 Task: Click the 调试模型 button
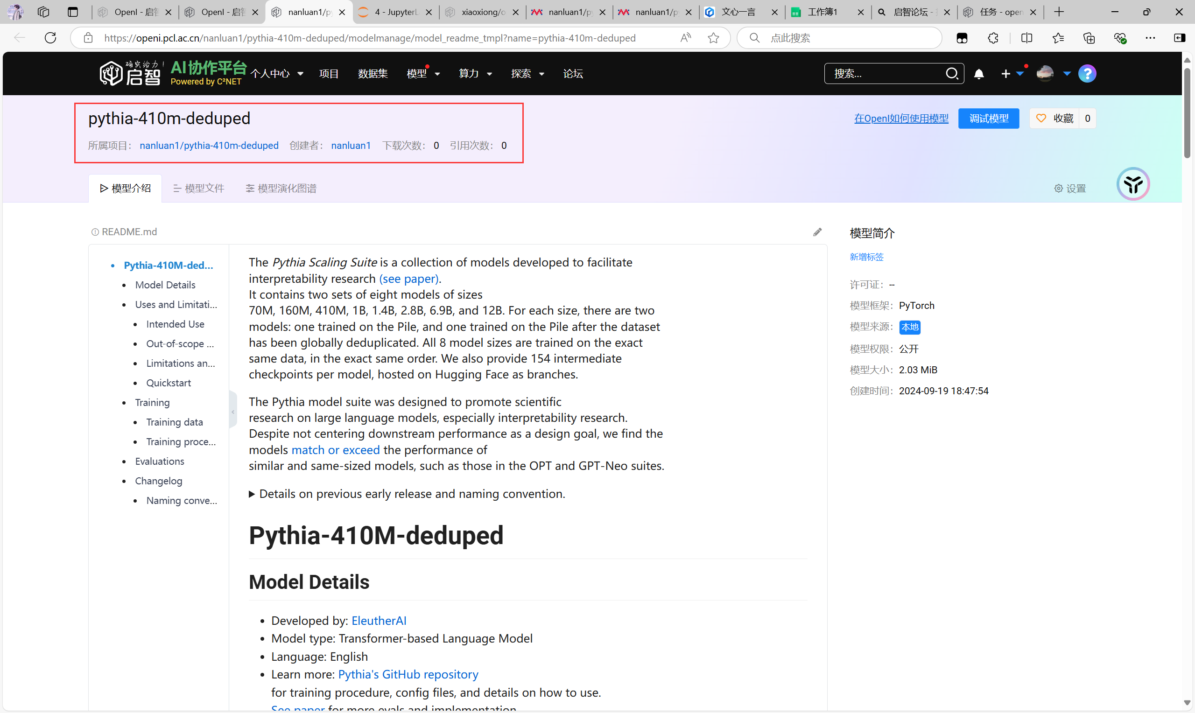(x=988, y=118)
